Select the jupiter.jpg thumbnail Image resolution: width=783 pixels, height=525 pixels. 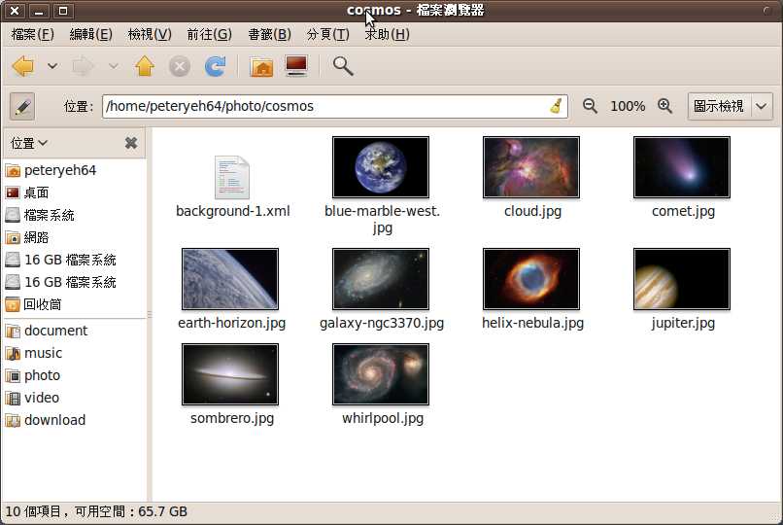pyautogui.click(x=682, y=279)
